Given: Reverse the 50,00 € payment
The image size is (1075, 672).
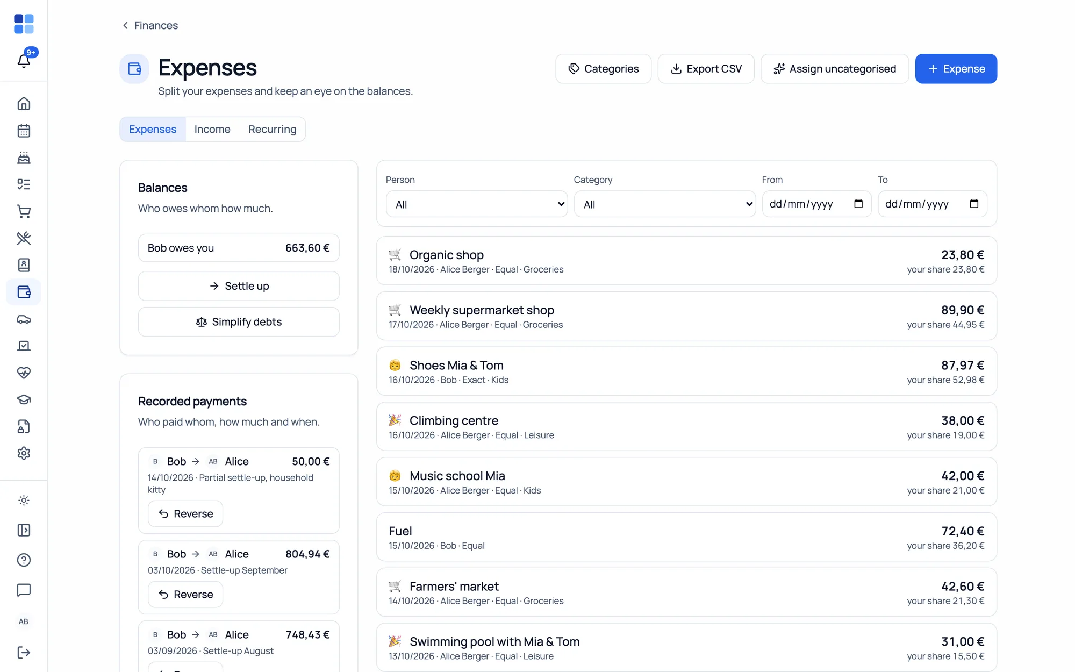Looking at the screenshot, I should click(185, 514).
